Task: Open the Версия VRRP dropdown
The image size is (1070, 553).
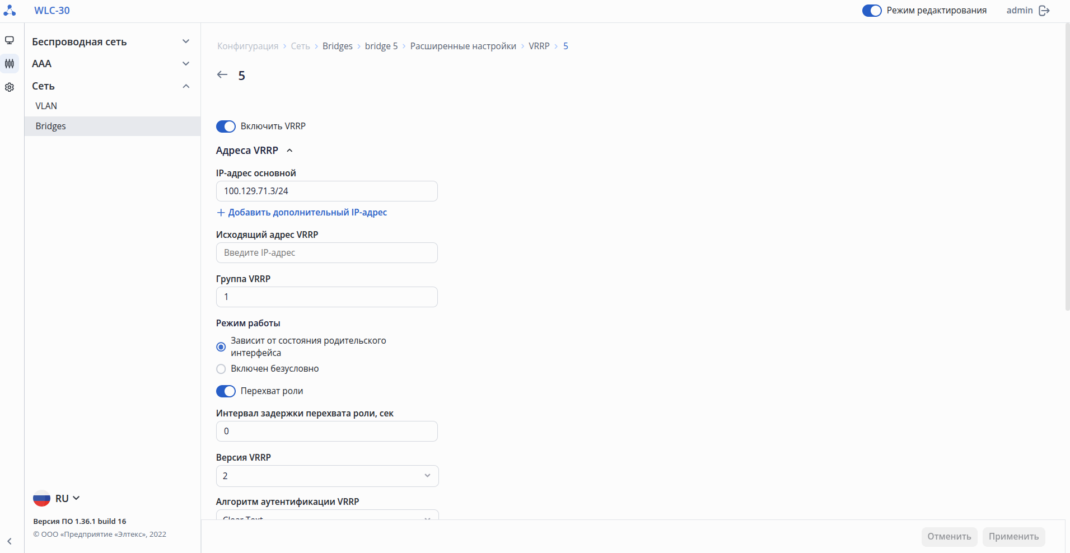Action: 327,476
